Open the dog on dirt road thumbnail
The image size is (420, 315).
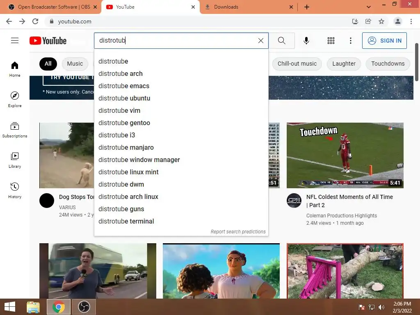point(67,155)
